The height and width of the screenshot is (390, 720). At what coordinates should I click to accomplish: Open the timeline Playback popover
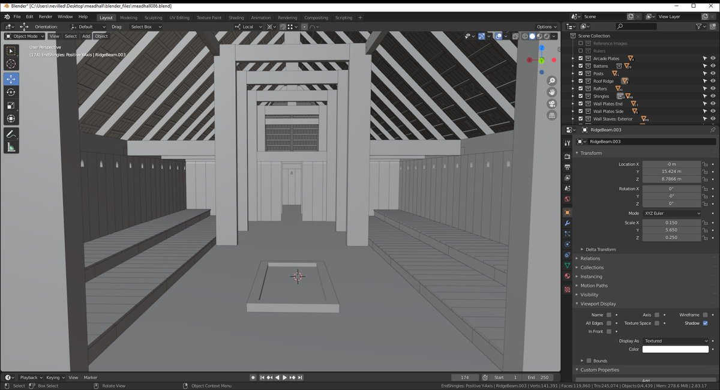(x=31, y=377)
